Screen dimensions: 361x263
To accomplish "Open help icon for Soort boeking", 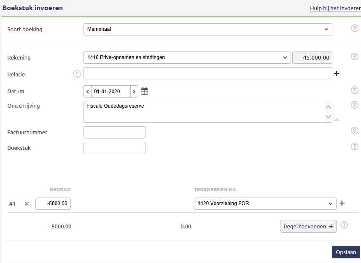I will pos(355,28).
